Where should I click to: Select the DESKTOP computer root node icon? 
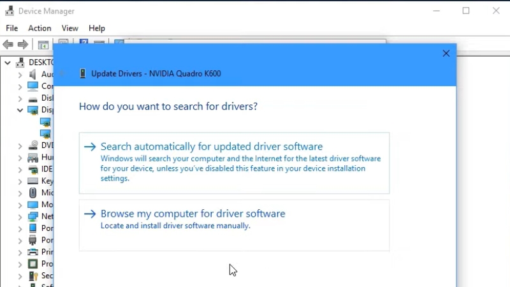pyautogui.click(x=20, y=62)
